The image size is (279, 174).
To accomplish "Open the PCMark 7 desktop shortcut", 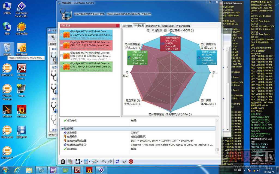I will tap(7, 153).
